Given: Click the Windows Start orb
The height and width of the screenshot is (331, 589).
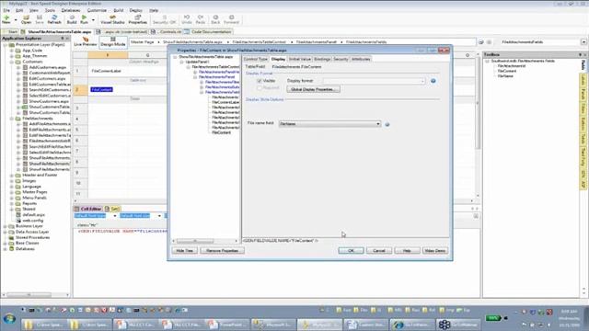Looking at the screenshot, I should [9, 319].
